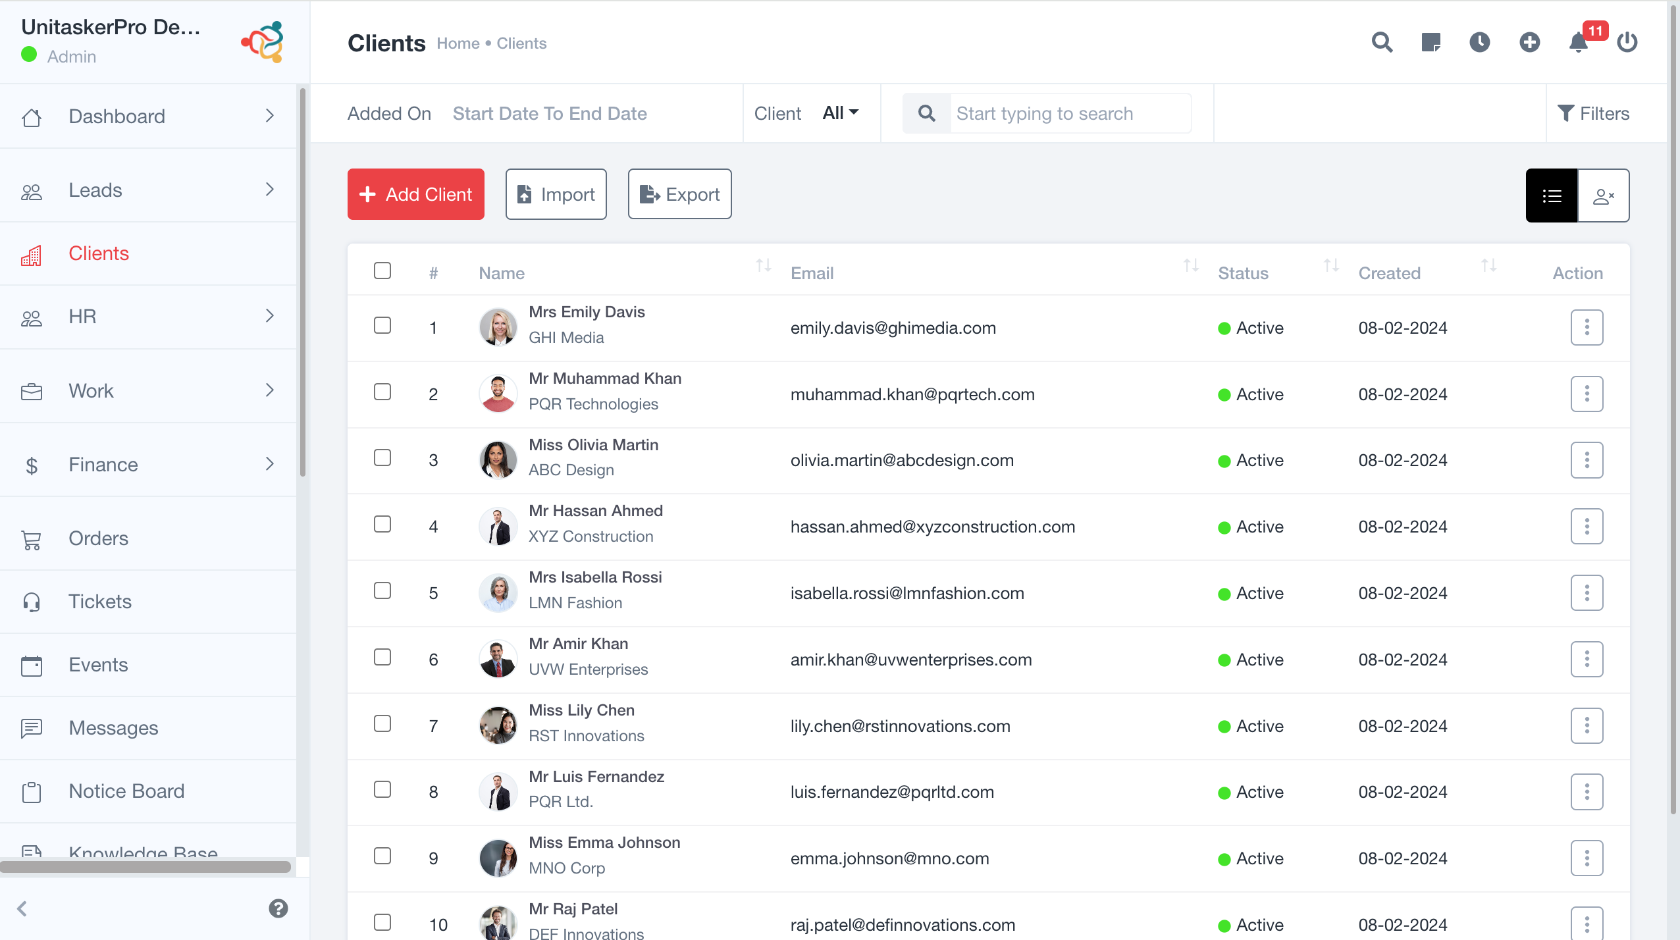Click the Export button
This screenshot has width=1680, height=940.
pos(680,194)
